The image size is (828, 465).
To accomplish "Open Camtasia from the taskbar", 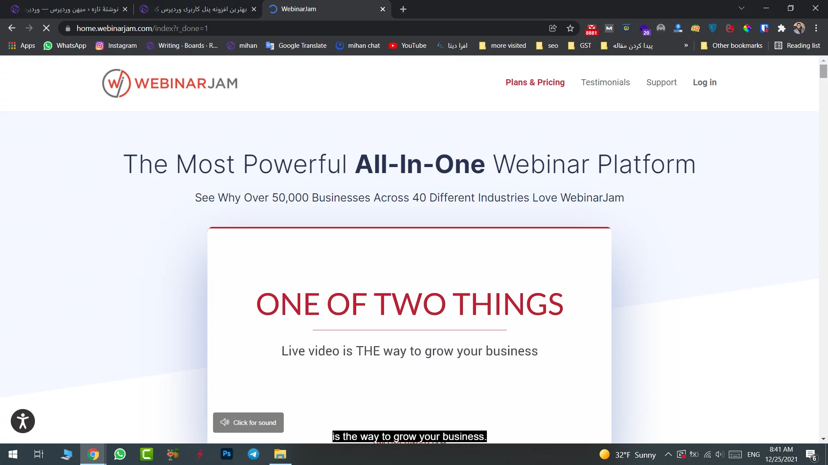I will (146, 454).
